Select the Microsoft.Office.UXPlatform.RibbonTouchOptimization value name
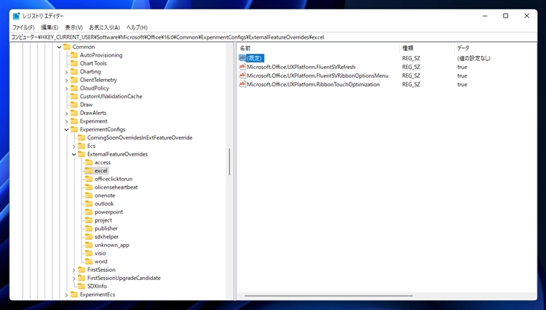Image resolution: width=546 pixels, height=310 pixels. click(313, 84)
